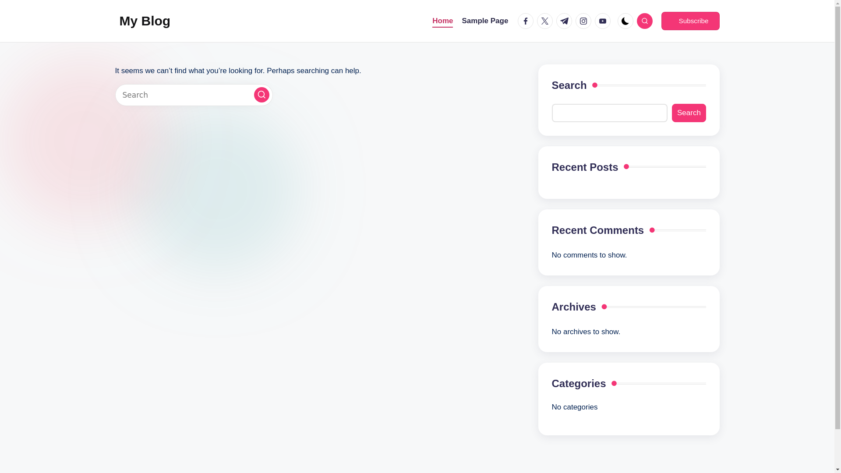Click the 'No comments to show.' text

coord(589,255)
